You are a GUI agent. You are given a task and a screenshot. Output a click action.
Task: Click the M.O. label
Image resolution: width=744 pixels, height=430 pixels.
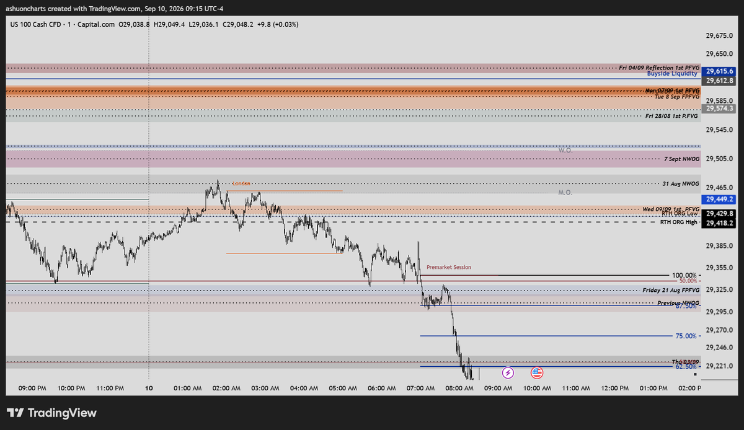[x=565, y=193]
